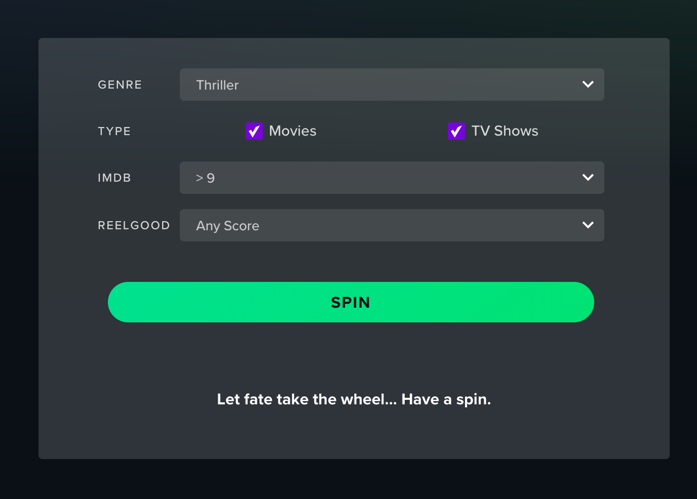Uncheck the Movies checkbox
Viewport: 697px width, 499px height.
(x=254, y=131)
